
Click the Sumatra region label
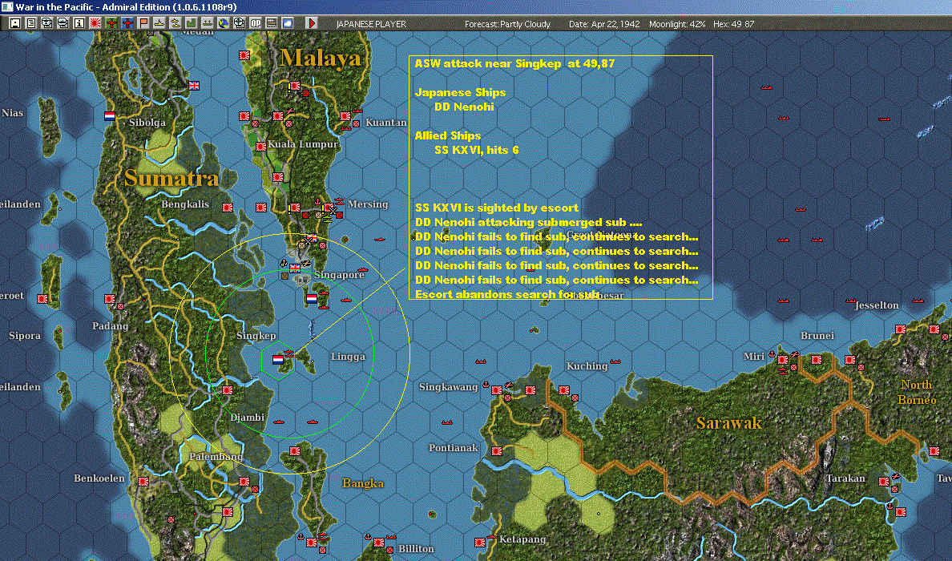(171, 178)
